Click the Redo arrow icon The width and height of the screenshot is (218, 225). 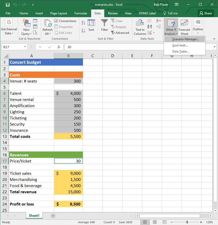pos(24,5)
